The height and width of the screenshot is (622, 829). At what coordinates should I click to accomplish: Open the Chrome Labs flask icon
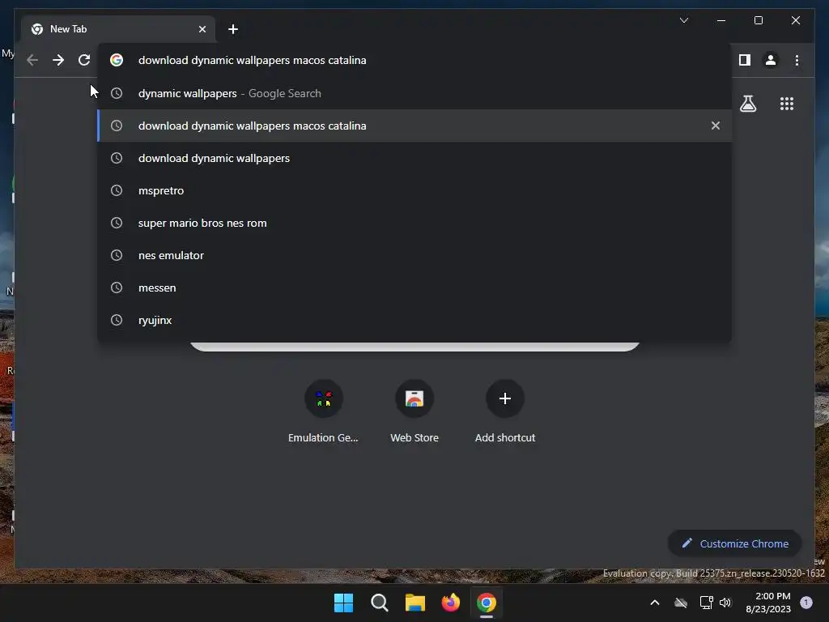coord(747,104)
